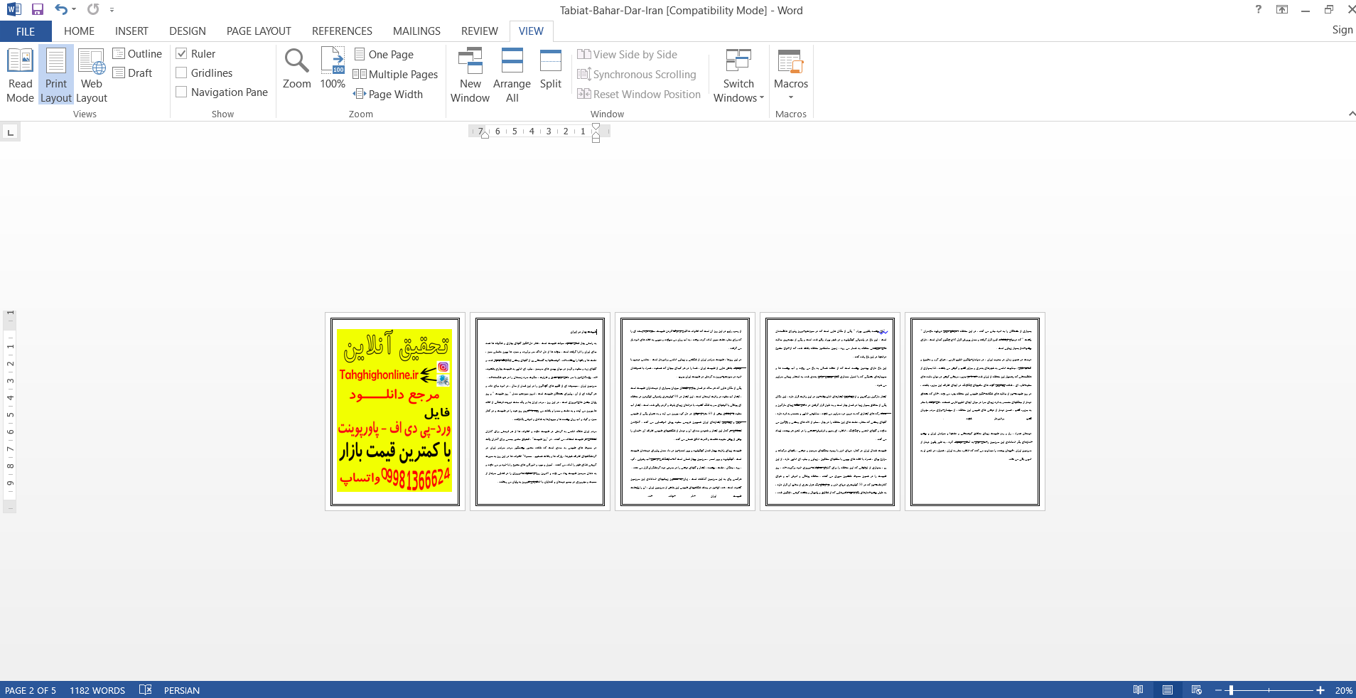
Task: Go to the REFERENCES tab
Action: 342,31
